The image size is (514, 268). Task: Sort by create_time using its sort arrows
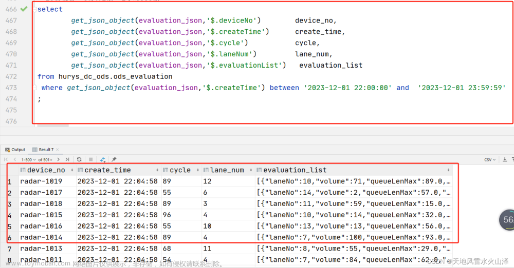[x=157, y=170]
